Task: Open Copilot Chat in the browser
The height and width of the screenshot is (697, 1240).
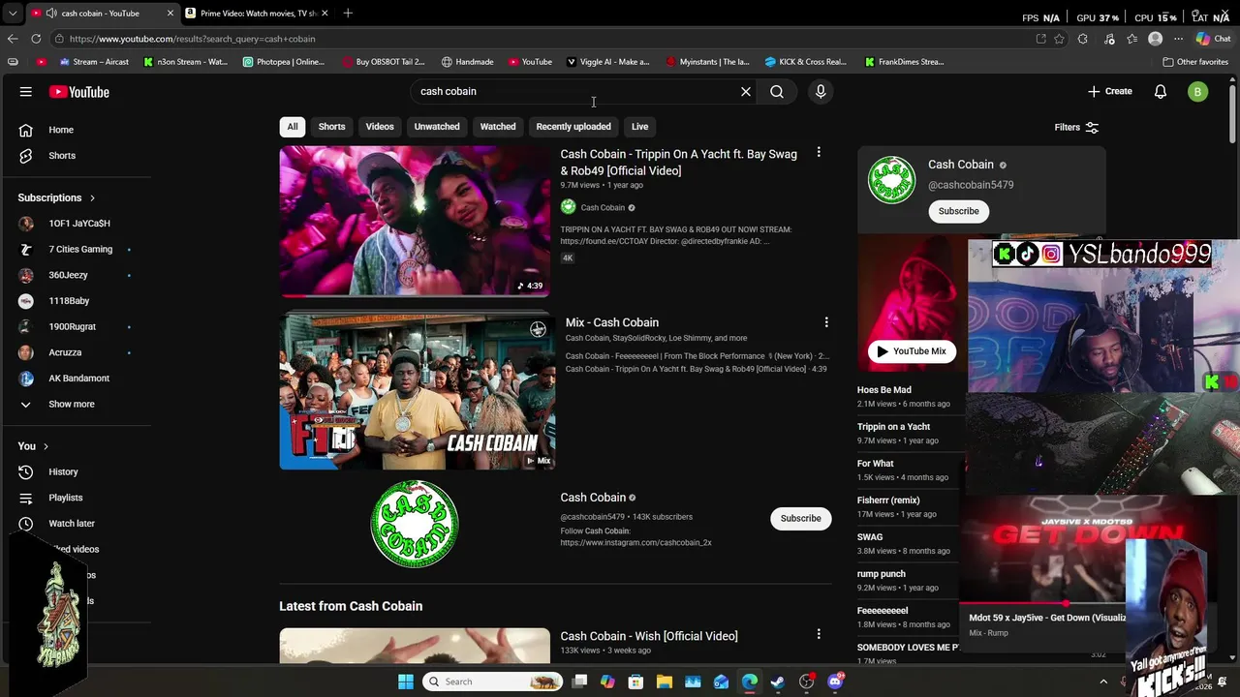Action: point(1213,39)
